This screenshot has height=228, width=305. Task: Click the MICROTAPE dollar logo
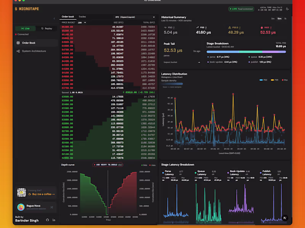tap(27, 9)
